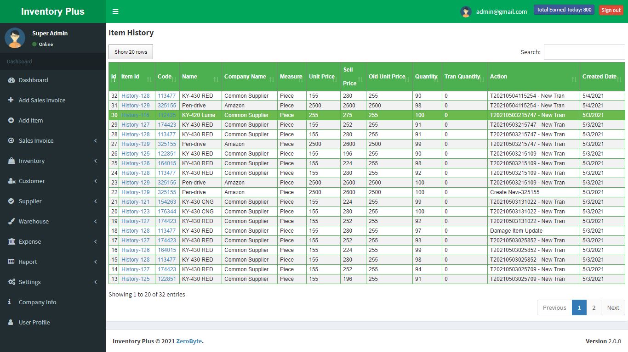This screenshot has height=352, width=628.
Task: Click the Search input field
Action: [x=584, y=52]
